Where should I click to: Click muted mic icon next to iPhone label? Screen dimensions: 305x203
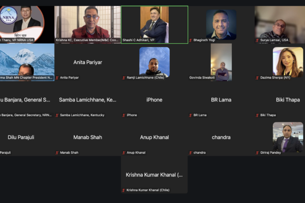click(124, 115)
